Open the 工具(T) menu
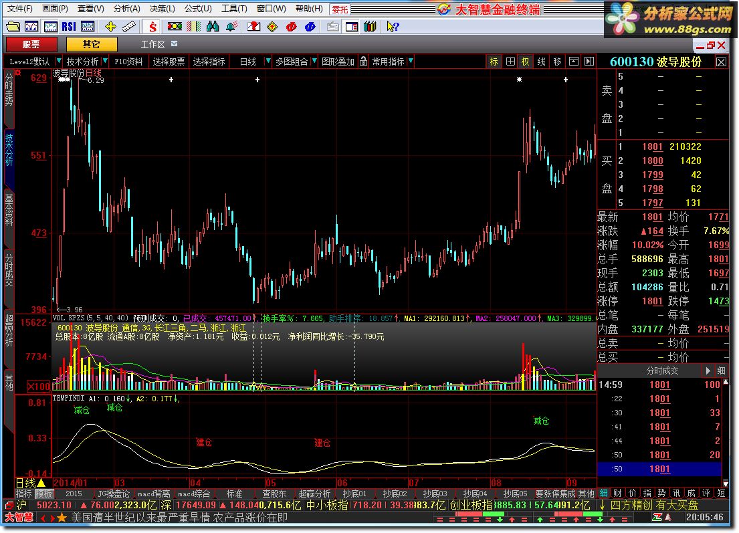The height and width of the screenshot is (533, 739). click(234, 9)
